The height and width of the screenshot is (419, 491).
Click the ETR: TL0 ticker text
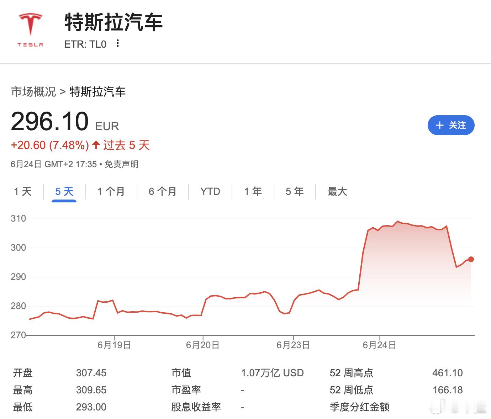tap(85, 44)
